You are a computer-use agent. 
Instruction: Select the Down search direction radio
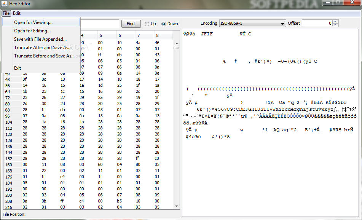coord(170,24)
